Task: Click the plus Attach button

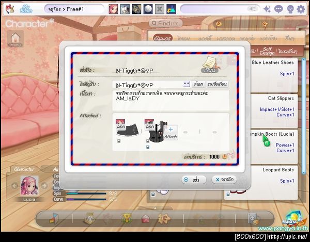Action: pos(171,133)
